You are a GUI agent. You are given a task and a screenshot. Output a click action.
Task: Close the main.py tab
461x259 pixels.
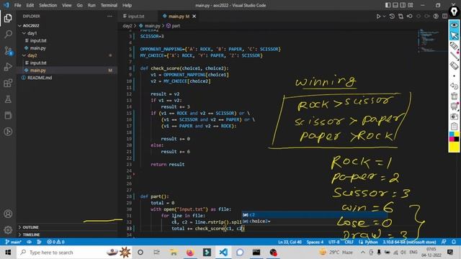click(194, 17)
